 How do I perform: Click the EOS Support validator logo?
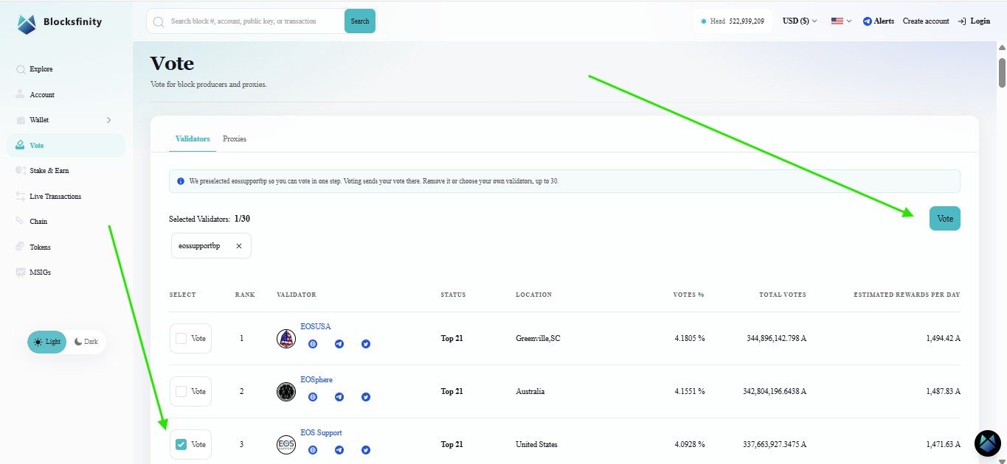pos(286,445)
